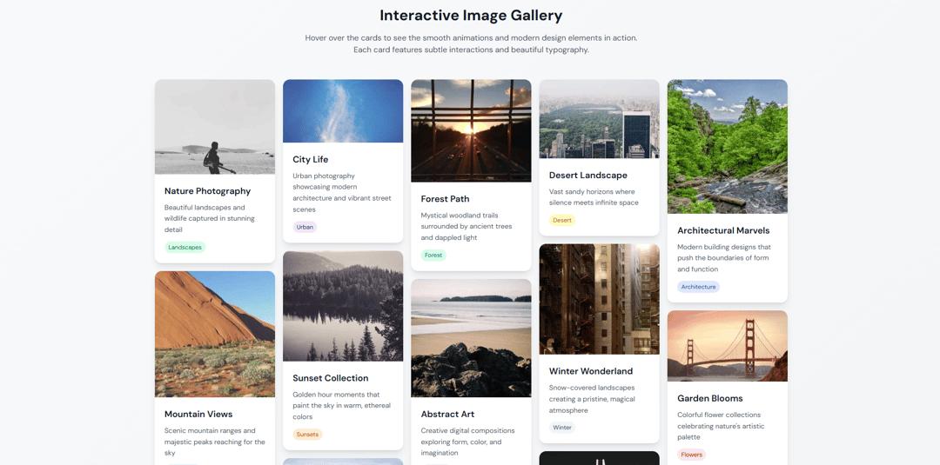Click the Winter Wonderland card title

tap(591, 371)
